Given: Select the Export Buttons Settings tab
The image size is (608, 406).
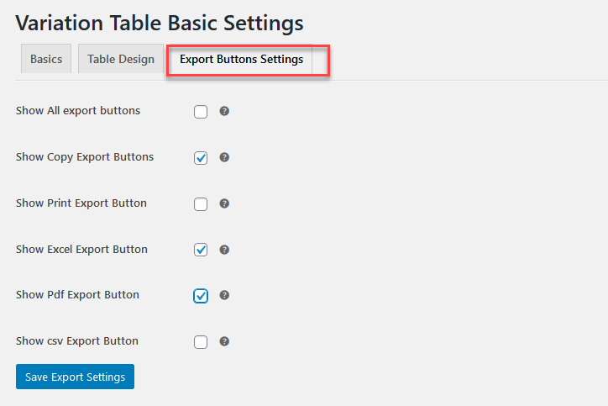Looking at the screenshot, I should [241, 59].
